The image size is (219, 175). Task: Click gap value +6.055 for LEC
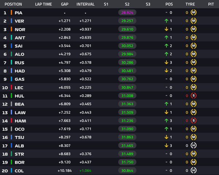pyautogui.click(x=65, y=87)
